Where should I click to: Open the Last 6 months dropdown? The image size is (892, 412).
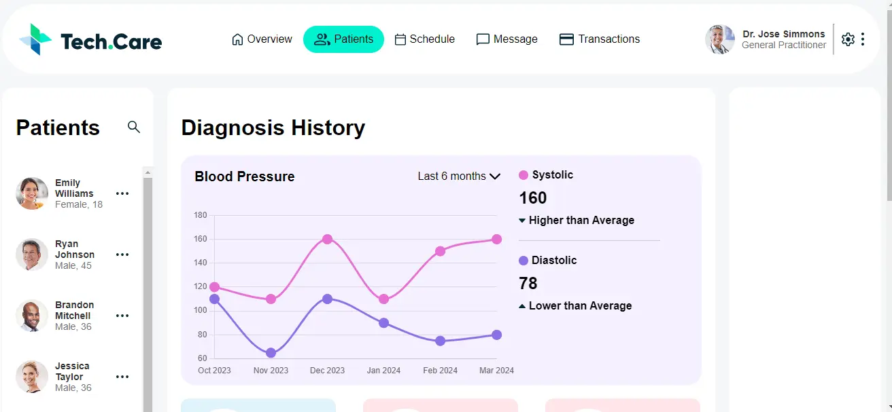(x=459, y=176)
